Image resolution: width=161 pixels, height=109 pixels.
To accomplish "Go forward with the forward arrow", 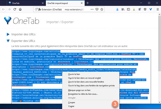I will 9,9.
